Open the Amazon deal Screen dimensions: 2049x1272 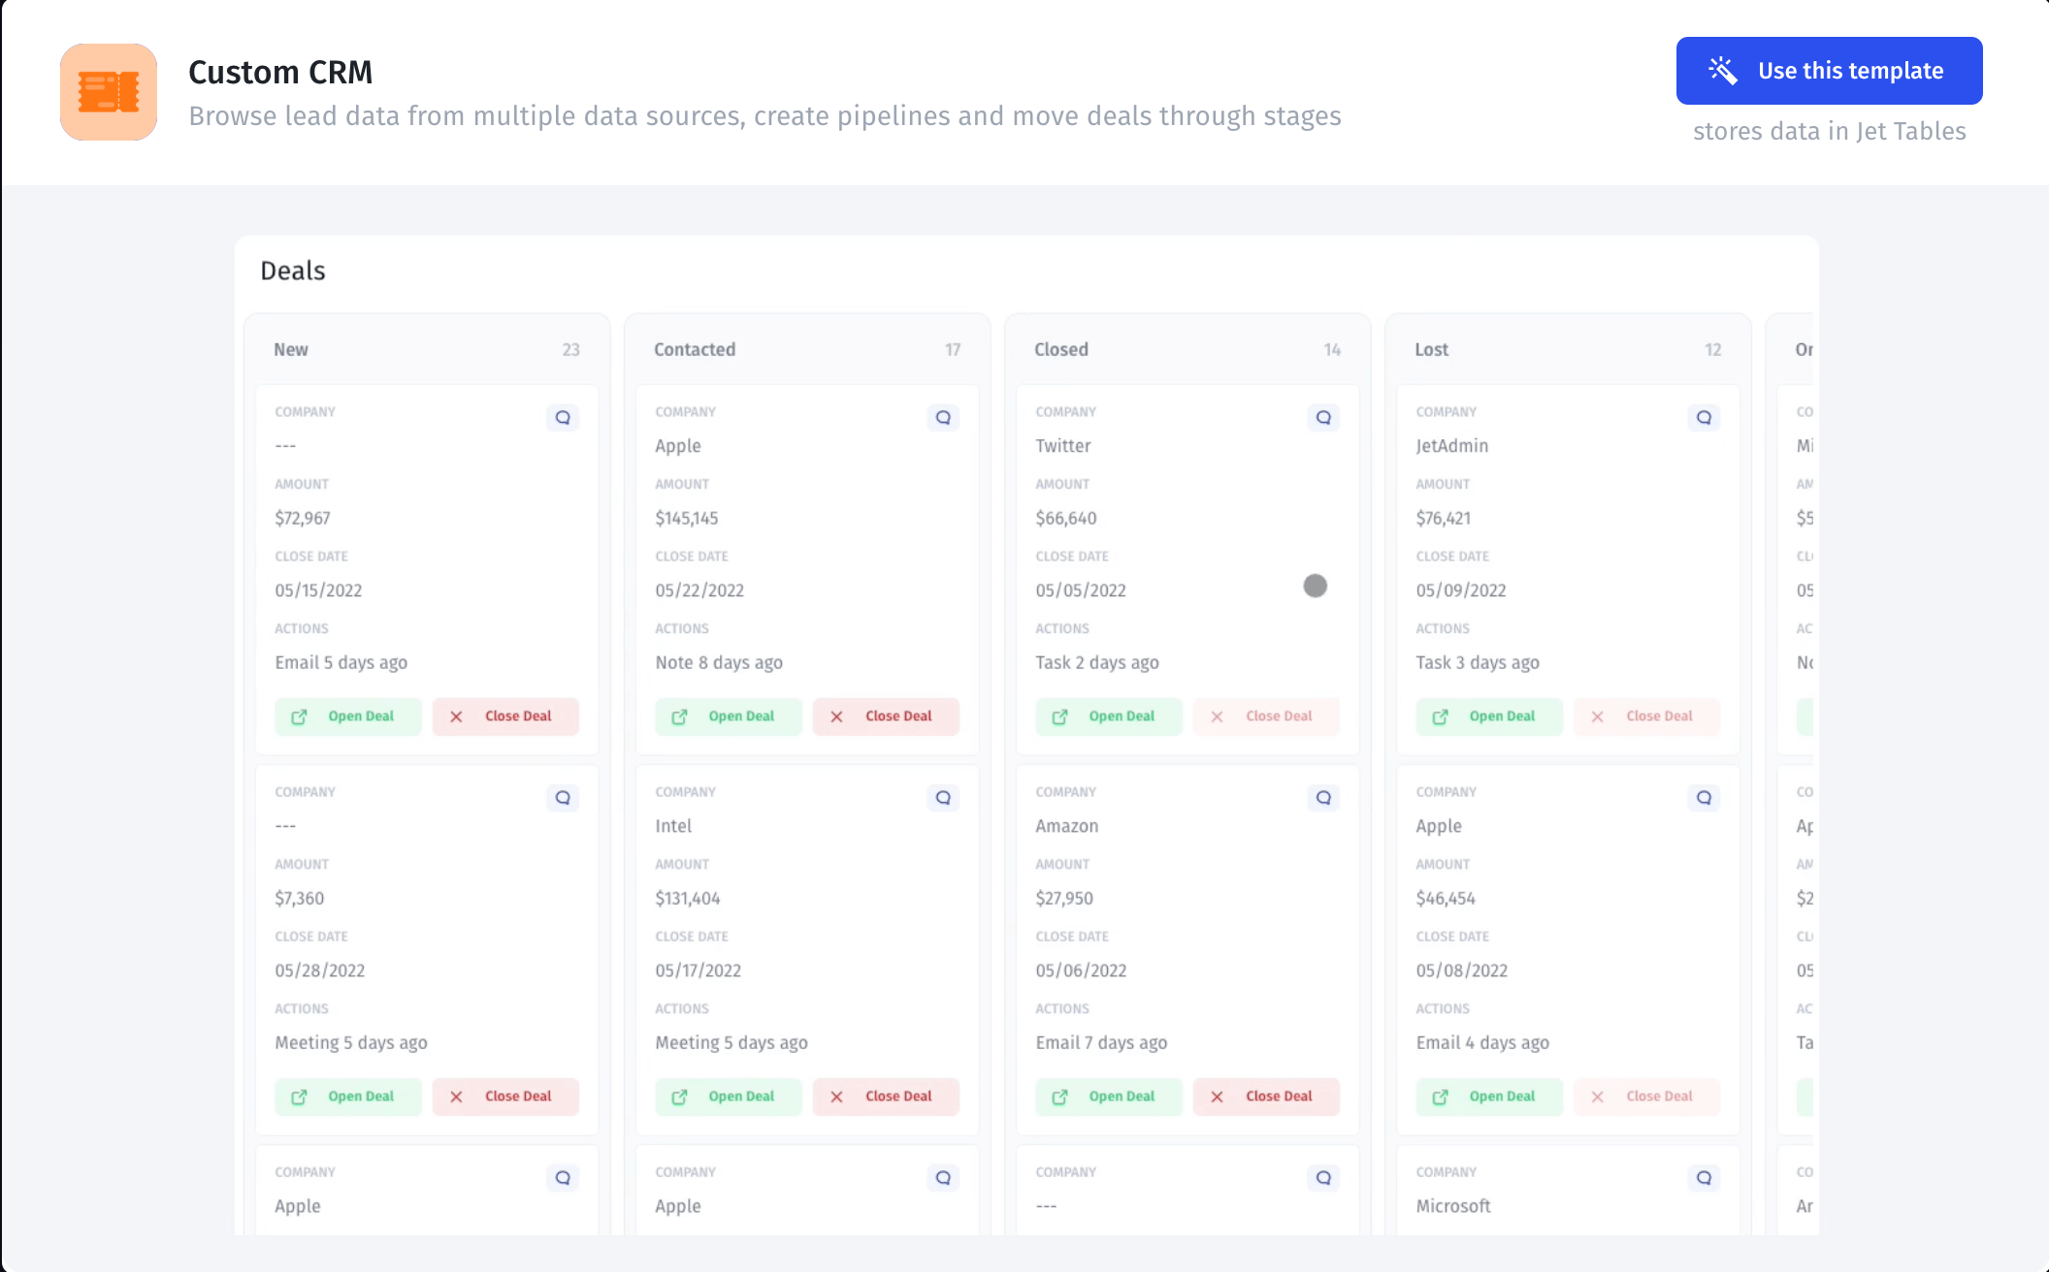coord(1108,1097)
